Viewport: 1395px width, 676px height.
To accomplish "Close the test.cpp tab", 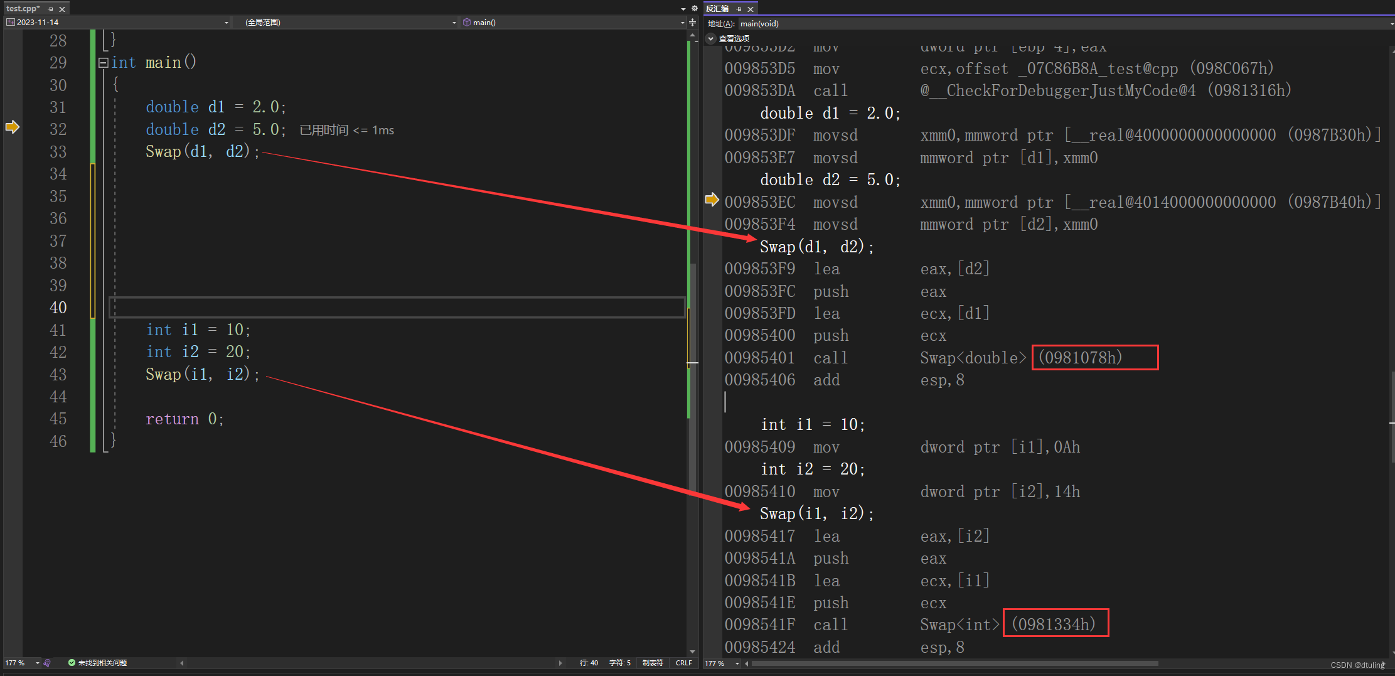I will tap(62, 9).
